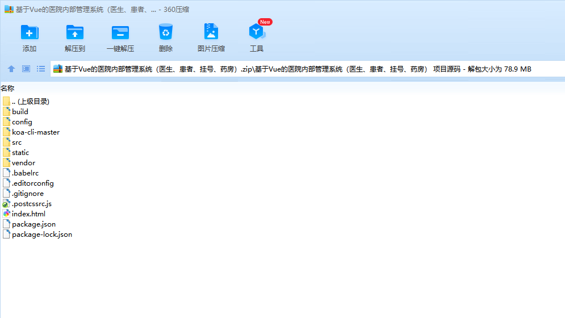Viewport: 565px width, 318px height.
Task: Click the 删除 (Delete) trash icon
Action: click(166, 32)
